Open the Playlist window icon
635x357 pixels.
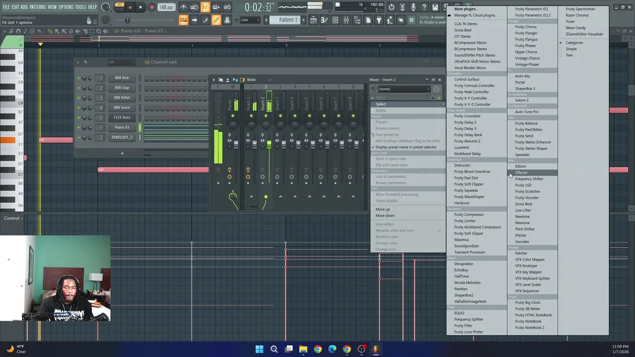[x=314, y=20]
